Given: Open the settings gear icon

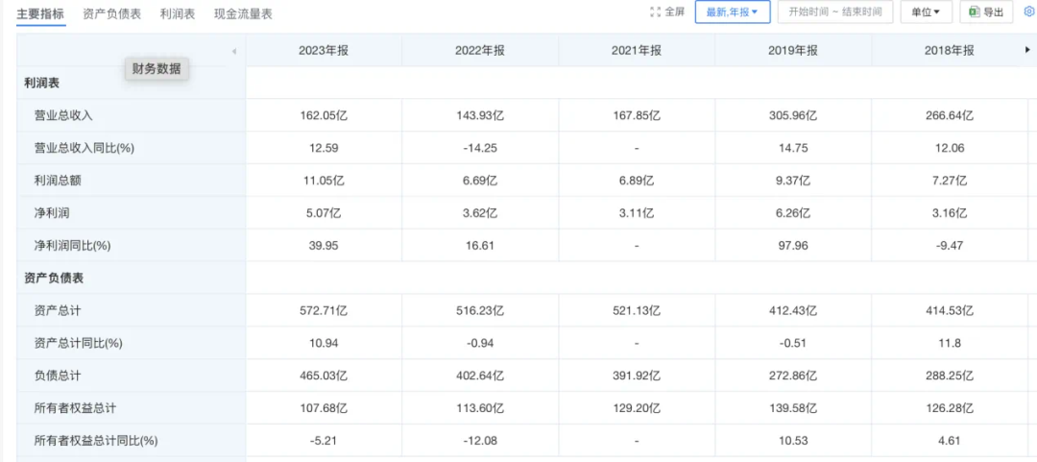Looking at the screenshot, I should pyautogui.click(x=1029, y=12).
